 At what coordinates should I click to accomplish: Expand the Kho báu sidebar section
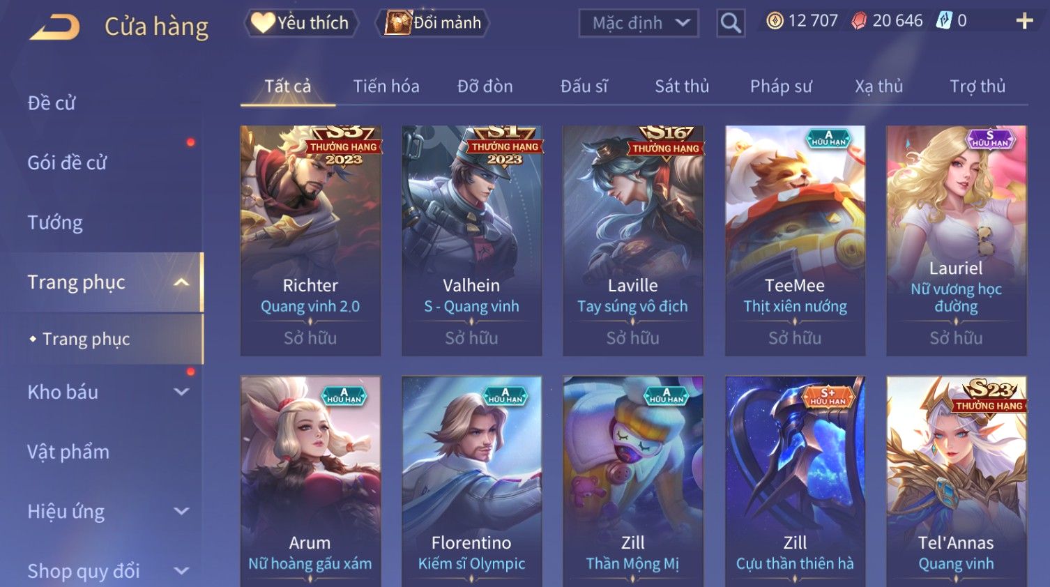tap(181, 392)
